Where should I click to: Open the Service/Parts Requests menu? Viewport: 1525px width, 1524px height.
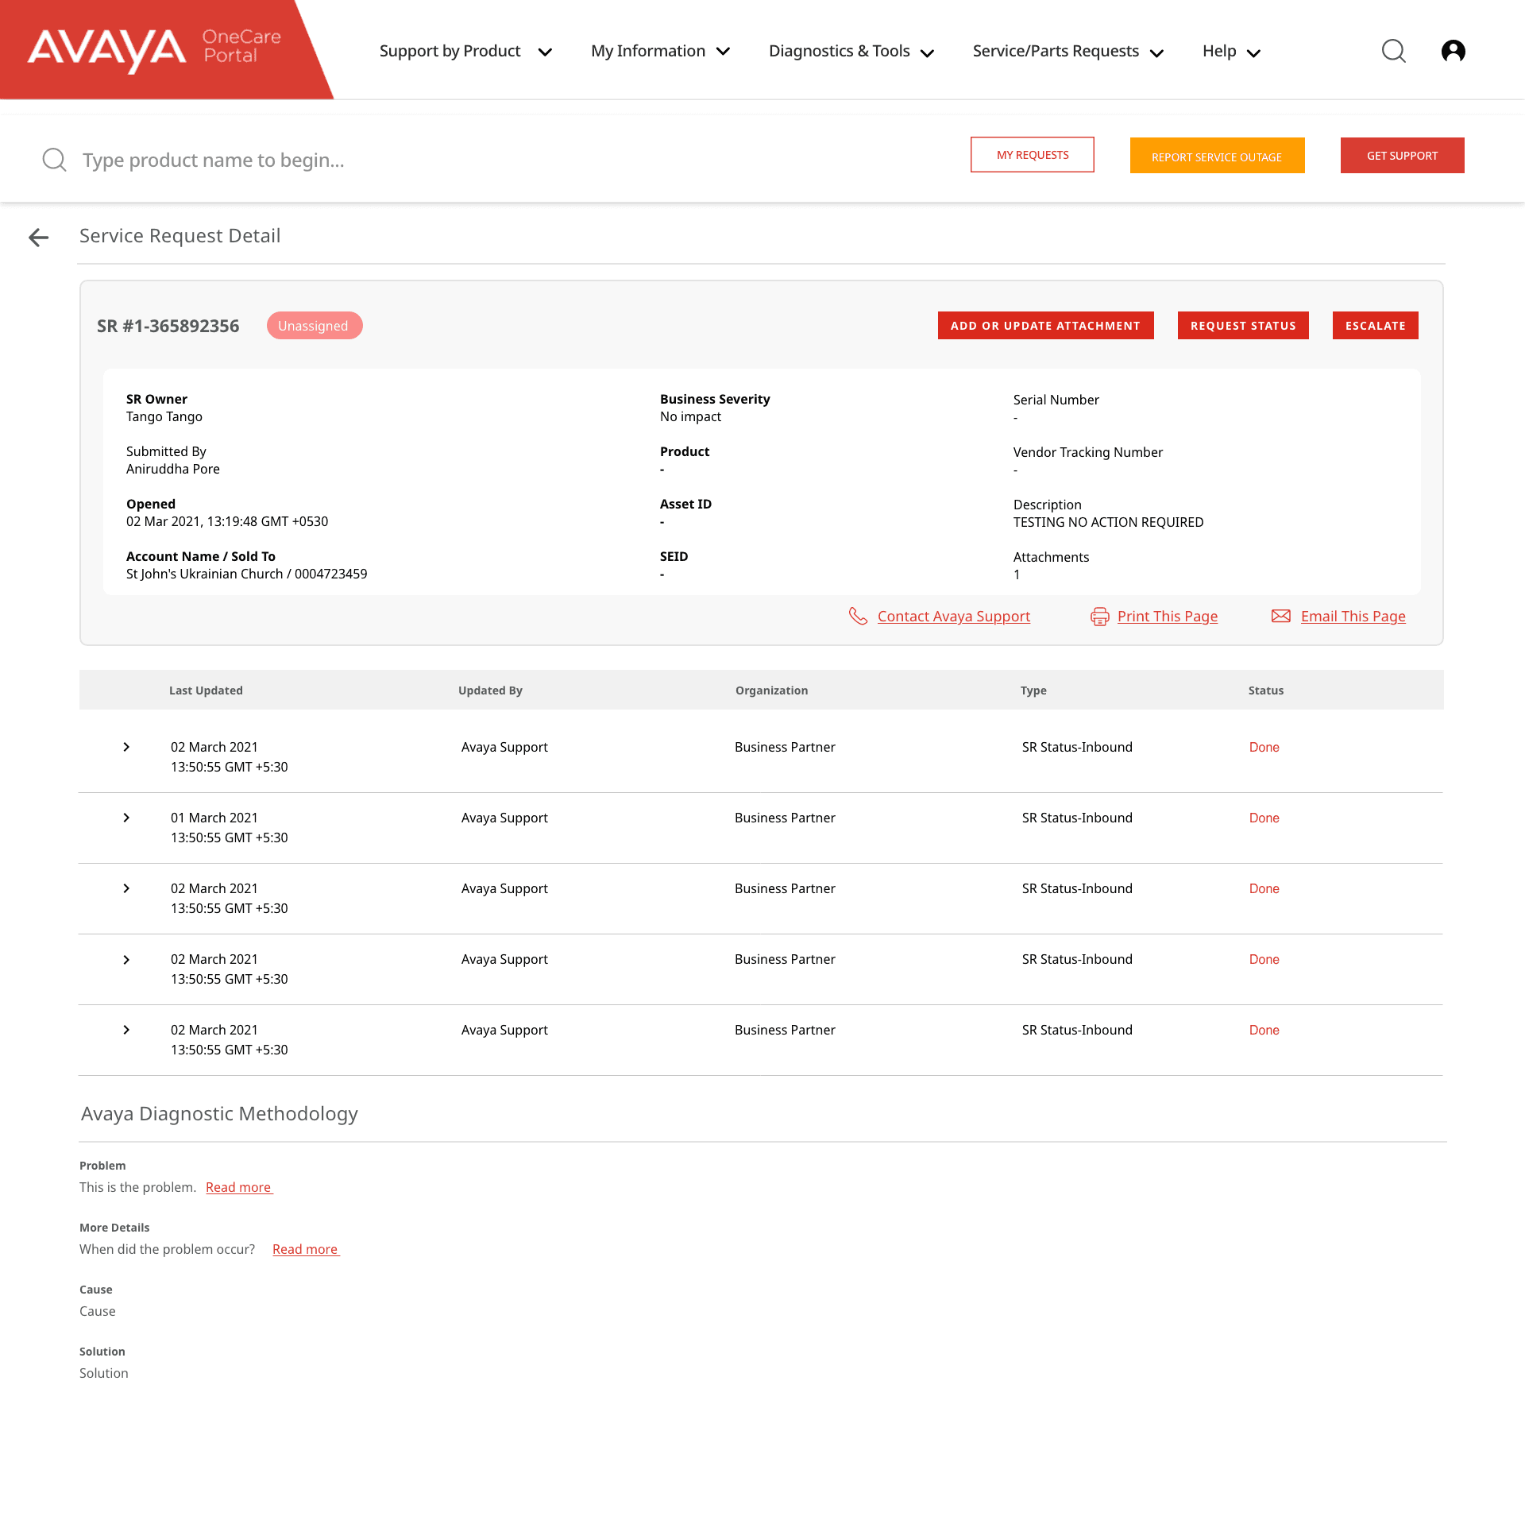coord(1067,52)
